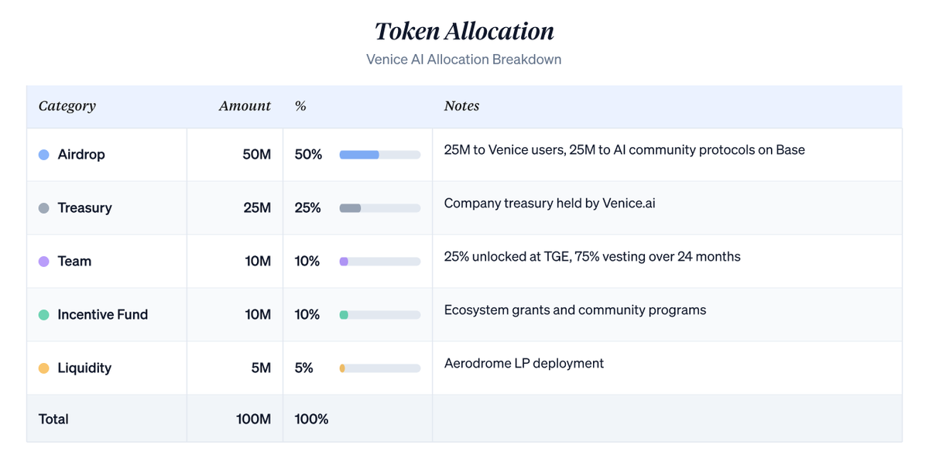The image size is (929, 469).
Task: Click the orange Liquidity category dot
Action: coord(44,368)
